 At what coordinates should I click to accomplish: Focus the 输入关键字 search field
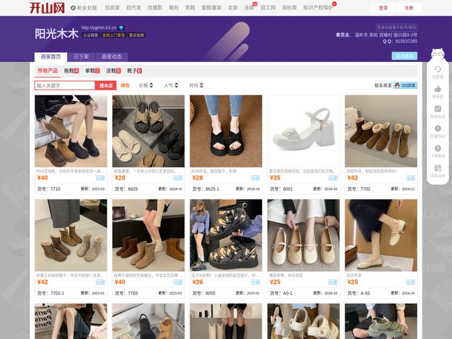coord(65,85)
